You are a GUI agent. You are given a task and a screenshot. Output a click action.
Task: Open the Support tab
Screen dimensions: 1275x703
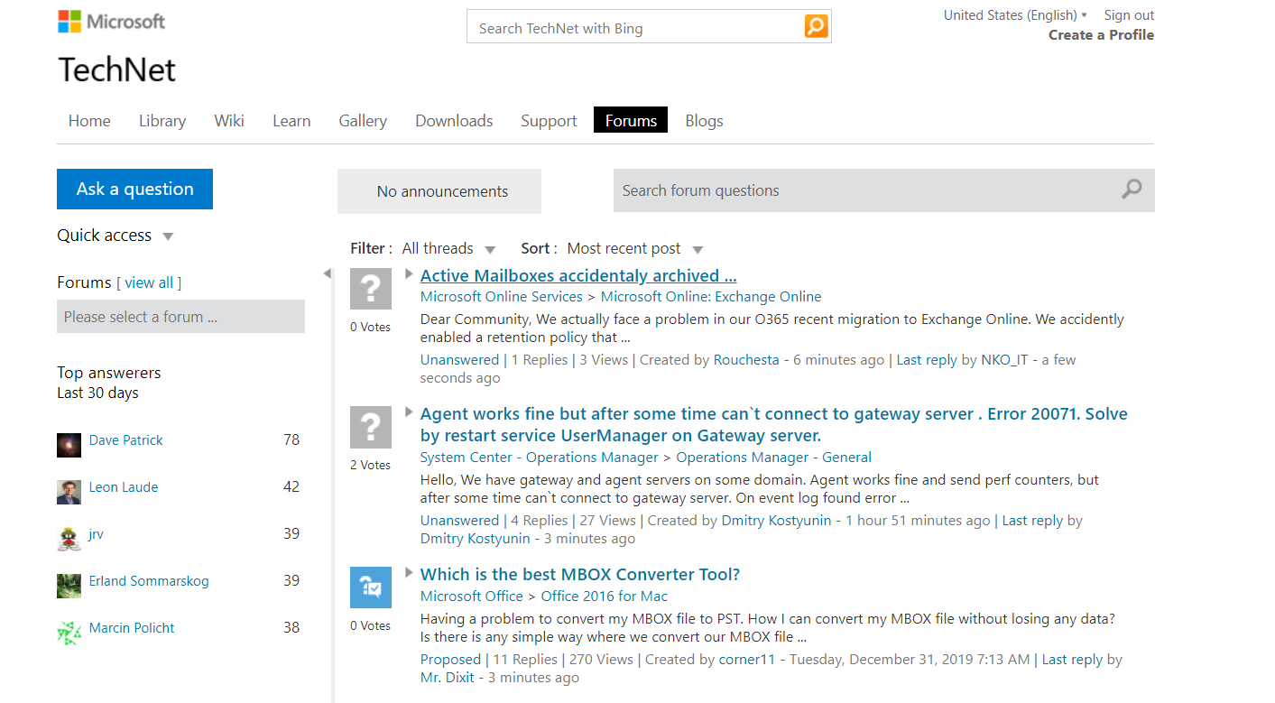[x=549, y=121]
